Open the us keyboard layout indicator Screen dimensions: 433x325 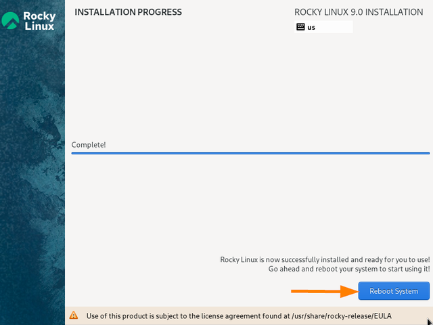click(x=323, y=27)
